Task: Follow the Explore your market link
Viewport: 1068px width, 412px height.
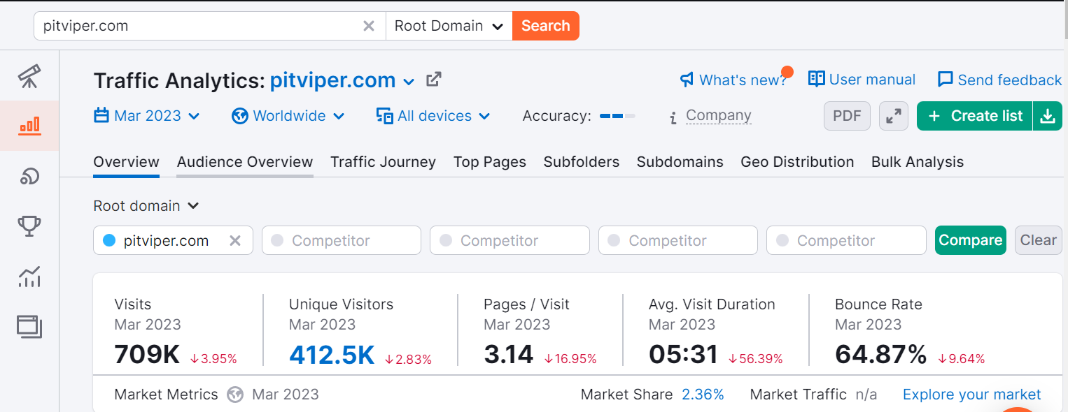Action: tap(971, 395)
